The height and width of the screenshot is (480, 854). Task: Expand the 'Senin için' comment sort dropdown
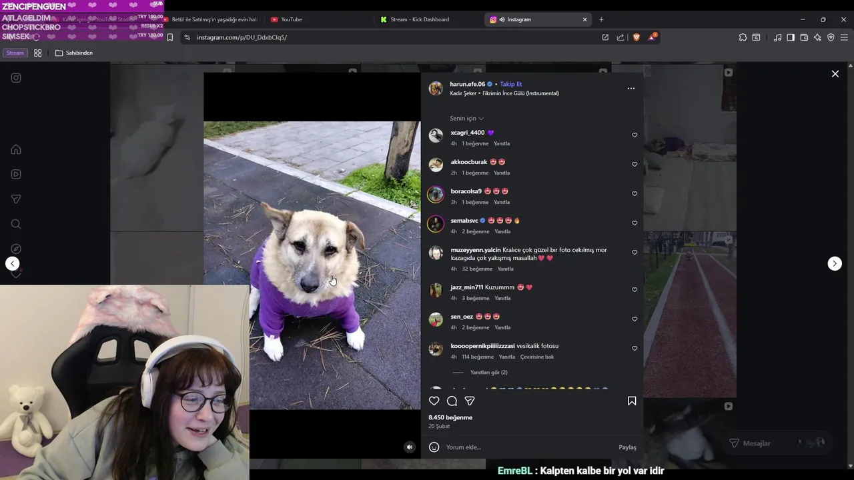pos(466,118)
